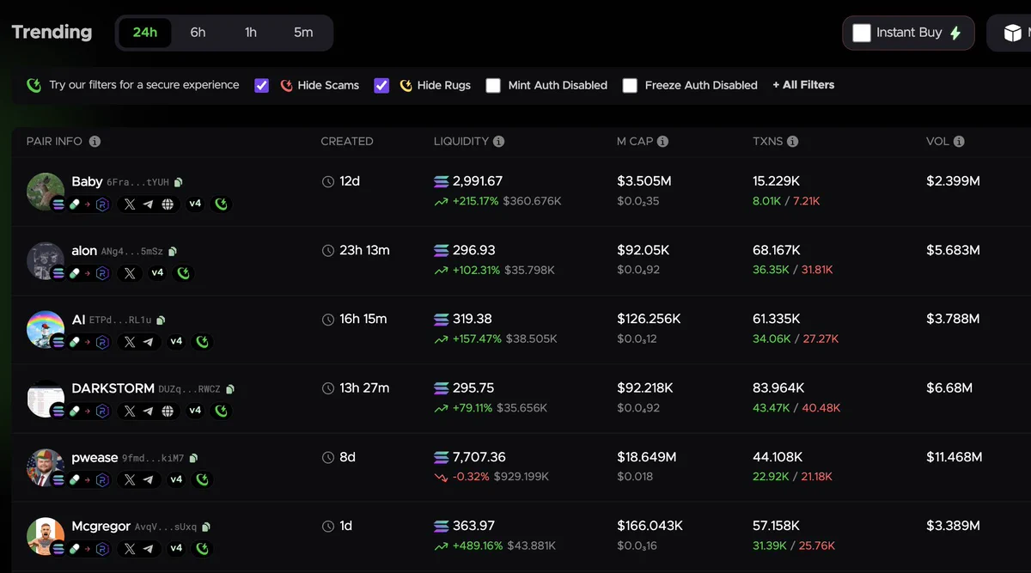The height and width of the screenshot is (573, 1031).
Task: Show info for VOL column
Action: point(959,141)
